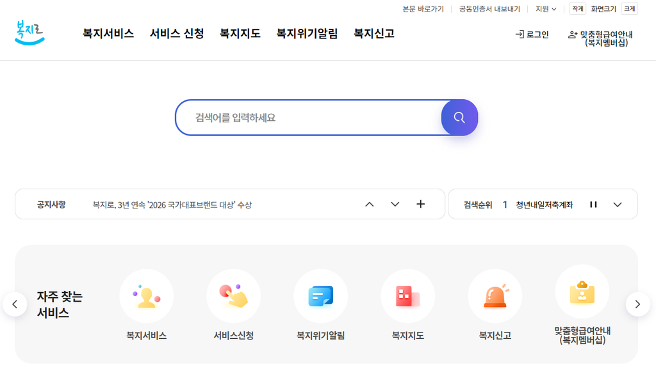Image resolution: width=656 pixels, height=367 pixels.
Task: Open the notice about 국가대표브랜드 대상
Action: 172,205
